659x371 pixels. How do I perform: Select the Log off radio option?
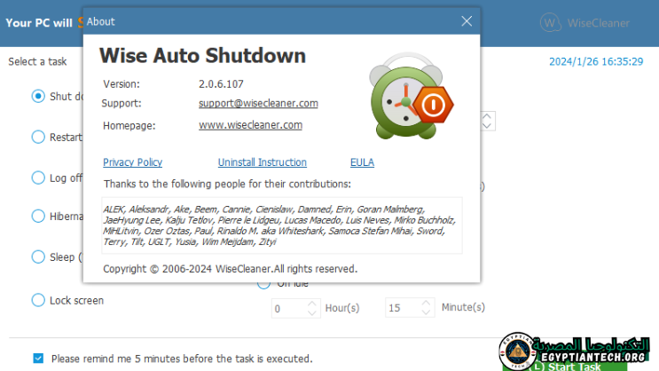coord(38,178)
